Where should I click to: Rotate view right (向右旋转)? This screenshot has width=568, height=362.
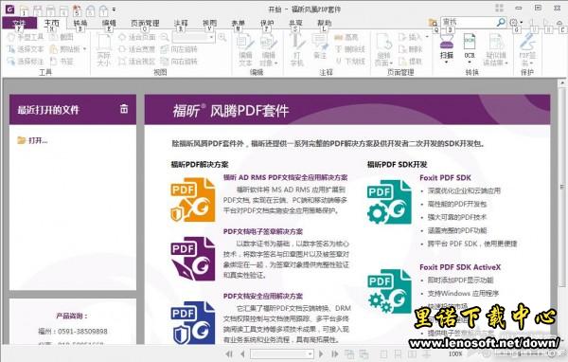[x=179, y=62]
